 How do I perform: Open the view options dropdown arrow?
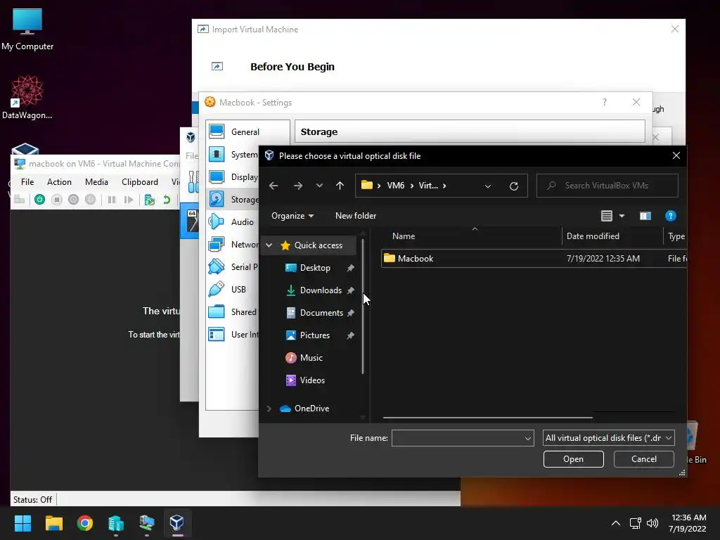pos(622,216)
